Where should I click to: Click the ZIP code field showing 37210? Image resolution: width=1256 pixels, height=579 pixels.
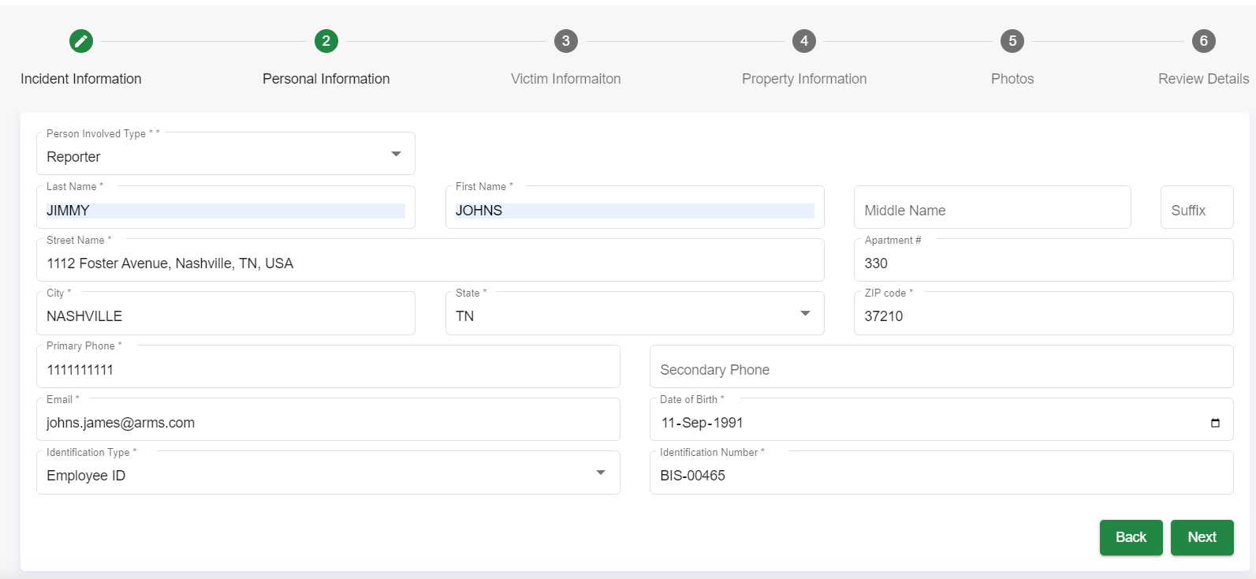point(1044,314)
